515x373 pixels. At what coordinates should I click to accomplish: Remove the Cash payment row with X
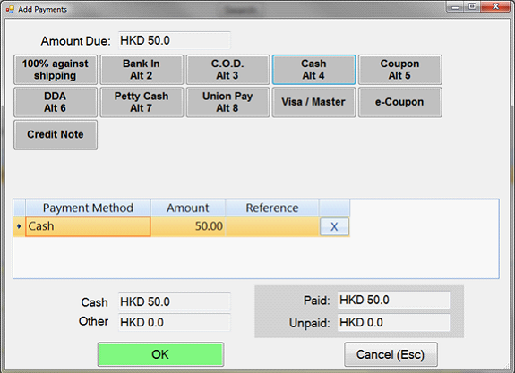334,226
